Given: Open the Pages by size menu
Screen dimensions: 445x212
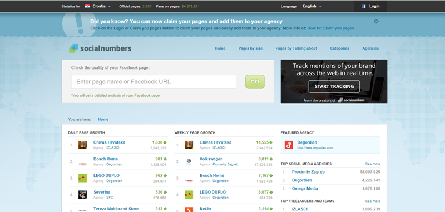Looking at the screenshot, I should click(x=250, y=48).
